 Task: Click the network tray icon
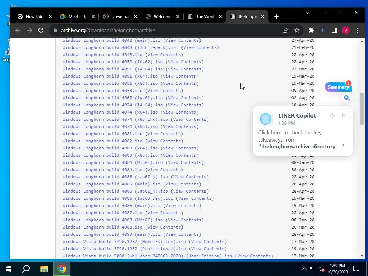click(x=313, y=269)
